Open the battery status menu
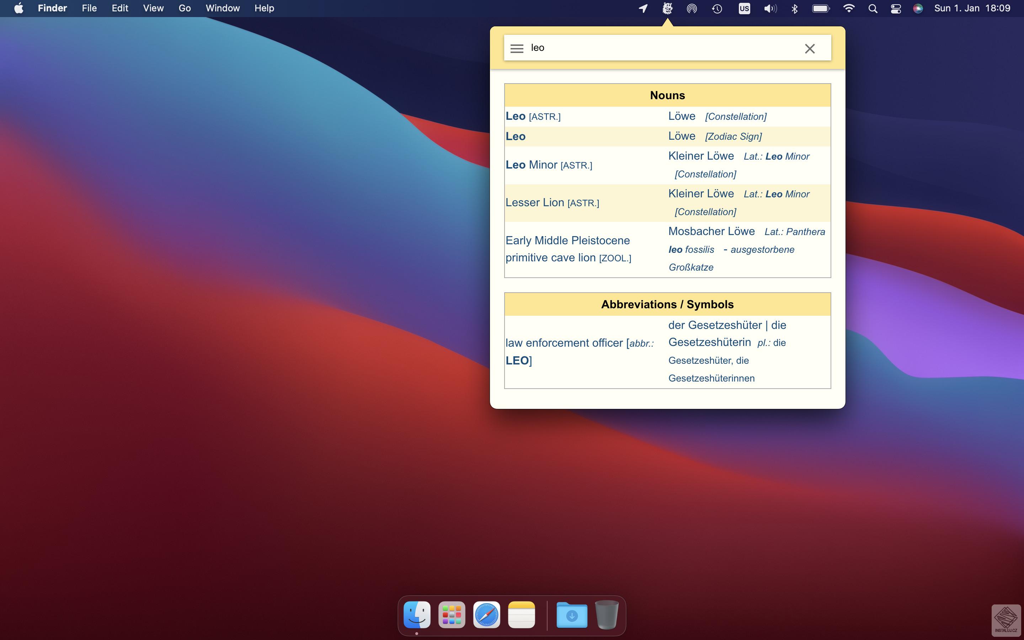The width and height of the screenshot is (1024, 640). (x=821, y=8)
